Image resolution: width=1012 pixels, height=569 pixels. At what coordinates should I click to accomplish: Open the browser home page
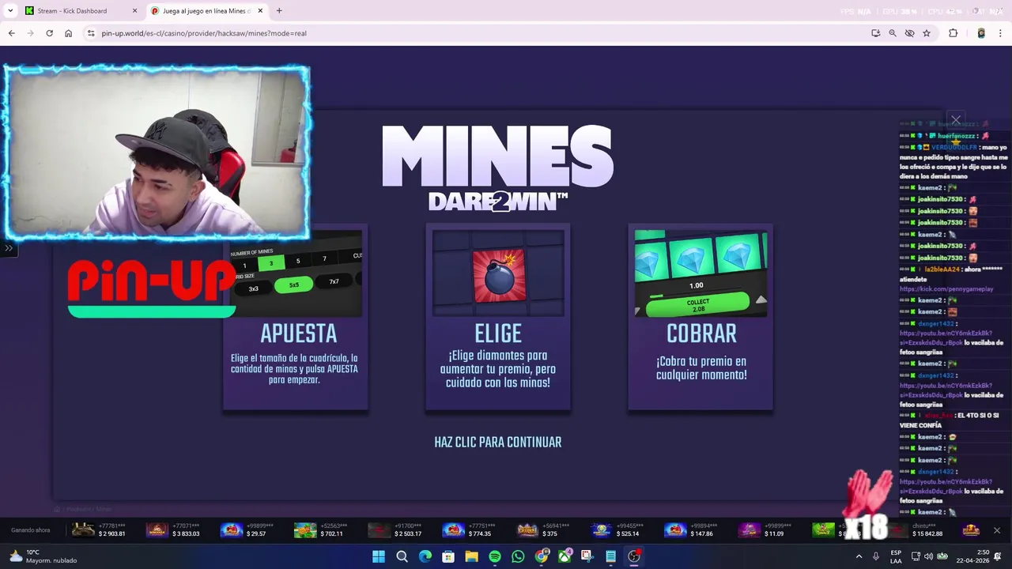pyautogui.click(x=68, y=33)
